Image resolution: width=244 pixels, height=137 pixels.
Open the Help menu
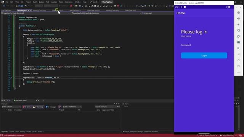(85, 2)
